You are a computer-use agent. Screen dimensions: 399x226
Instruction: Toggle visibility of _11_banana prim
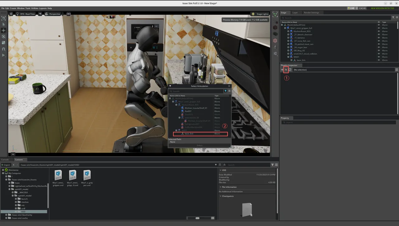click(379, 38)
